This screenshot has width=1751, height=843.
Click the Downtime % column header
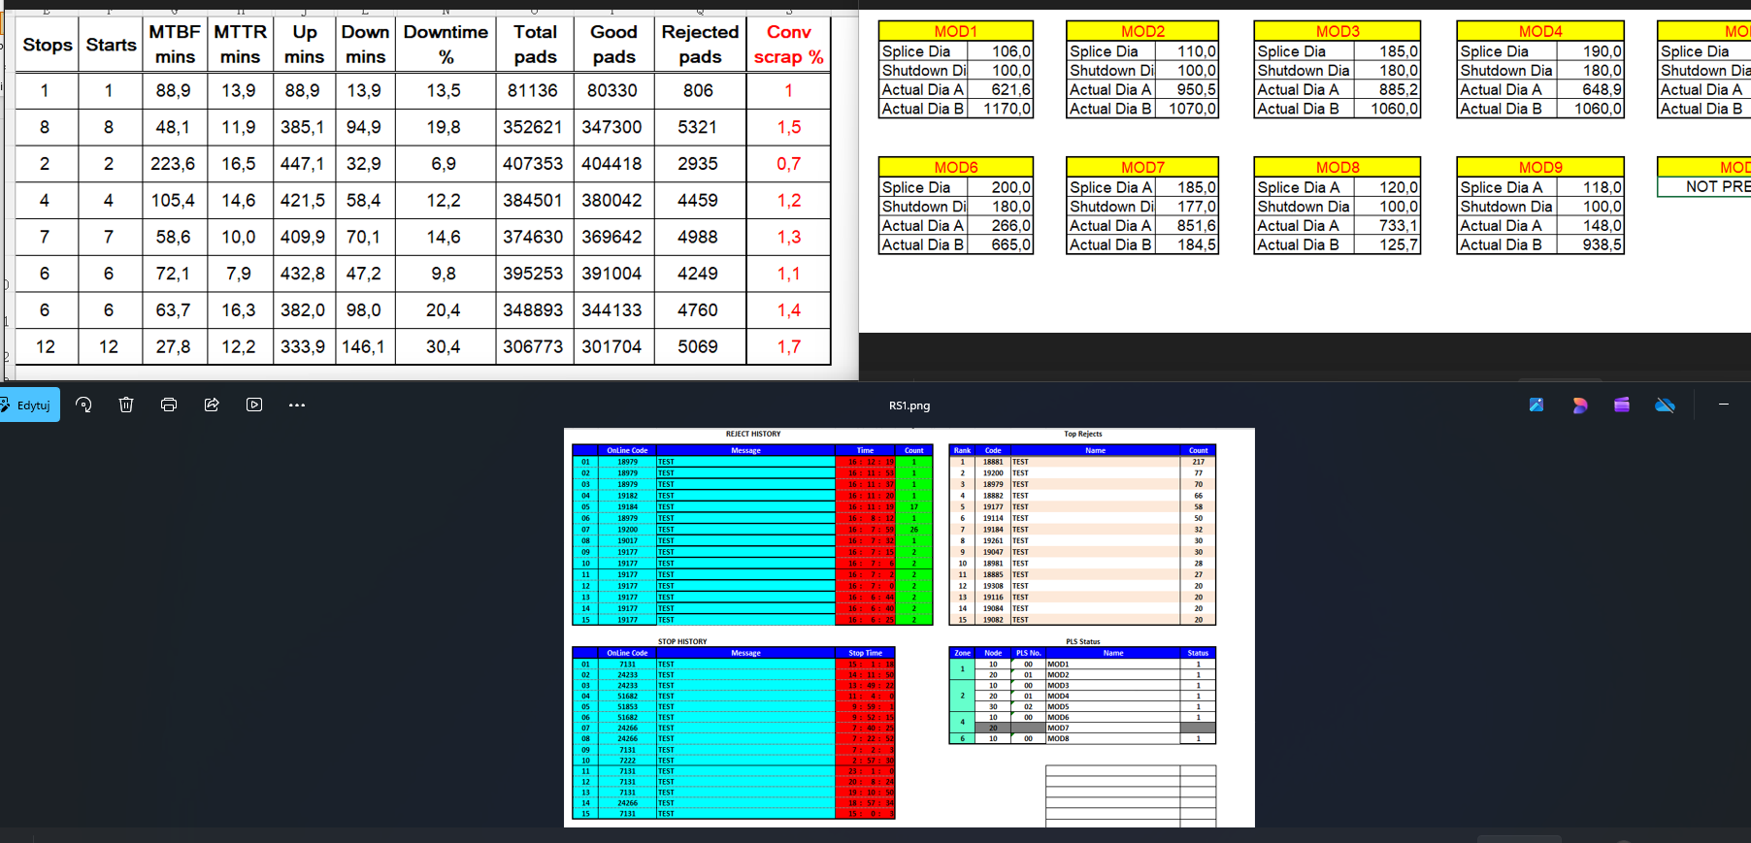[446, 45]
